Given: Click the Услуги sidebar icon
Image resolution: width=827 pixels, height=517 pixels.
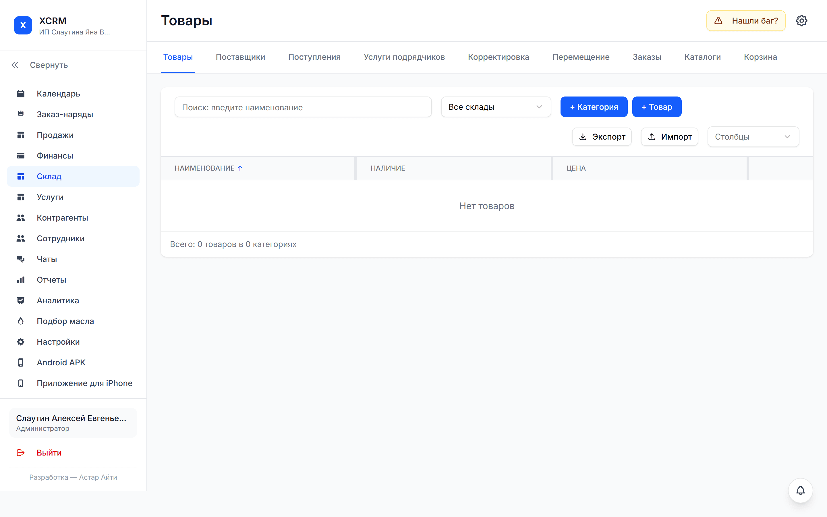Looking at the screenshot, I should pos(20,197).
